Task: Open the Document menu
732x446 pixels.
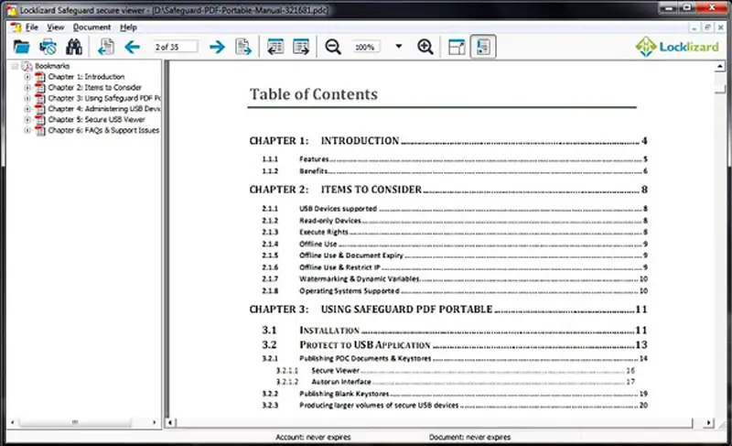Action: pos(92,27)
